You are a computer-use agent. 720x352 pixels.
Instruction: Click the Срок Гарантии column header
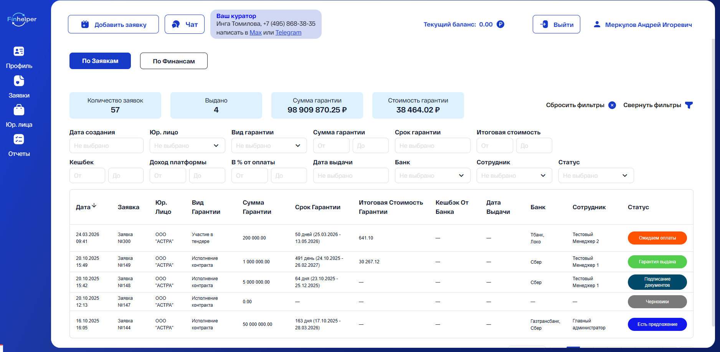[318, 207]
